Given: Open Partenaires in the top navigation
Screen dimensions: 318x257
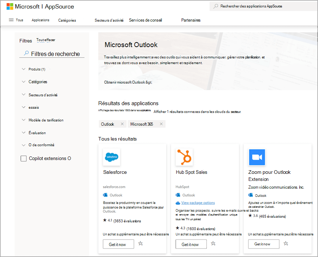Looking at the screenshot, I should [x=191, y=20].
